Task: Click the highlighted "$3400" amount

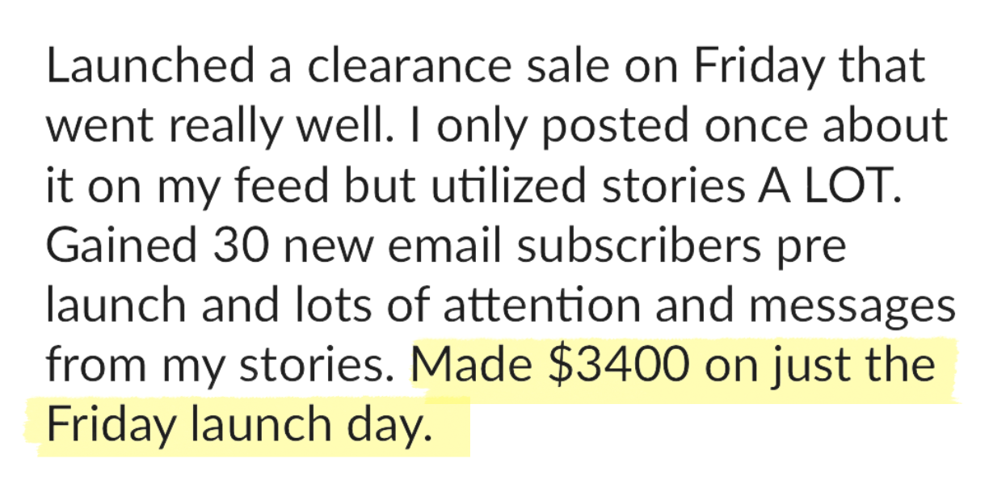Action: coord(618,365)
